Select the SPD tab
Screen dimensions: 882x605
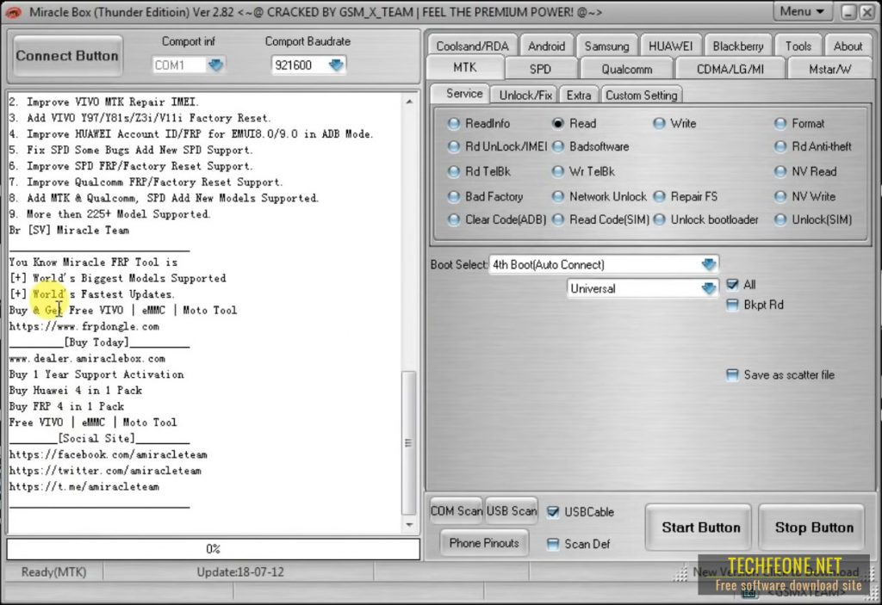point(540,69)
